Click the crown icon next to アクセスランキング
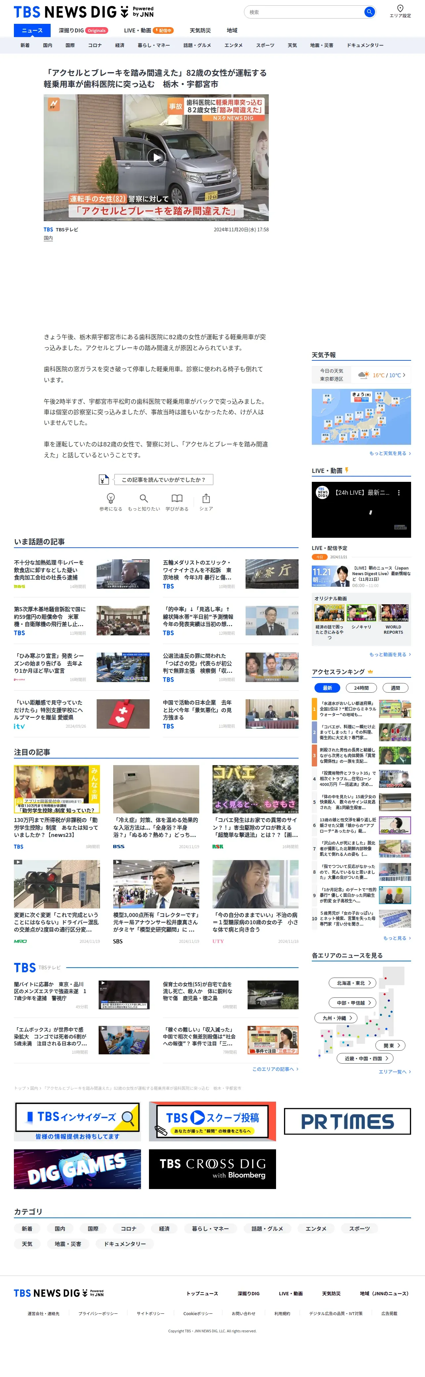Screen dimensions: 425x1377 (370, 671)
